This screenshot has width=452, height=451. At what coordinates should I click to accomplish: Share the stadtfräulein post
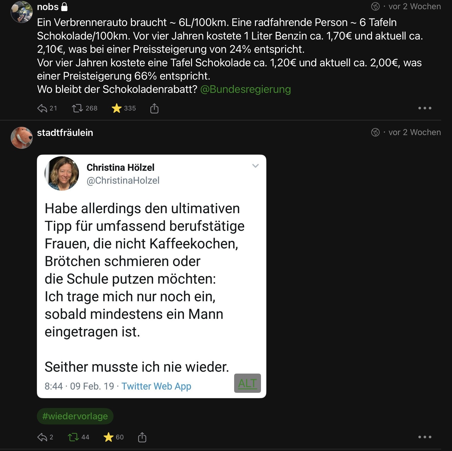tap(142, 437)
